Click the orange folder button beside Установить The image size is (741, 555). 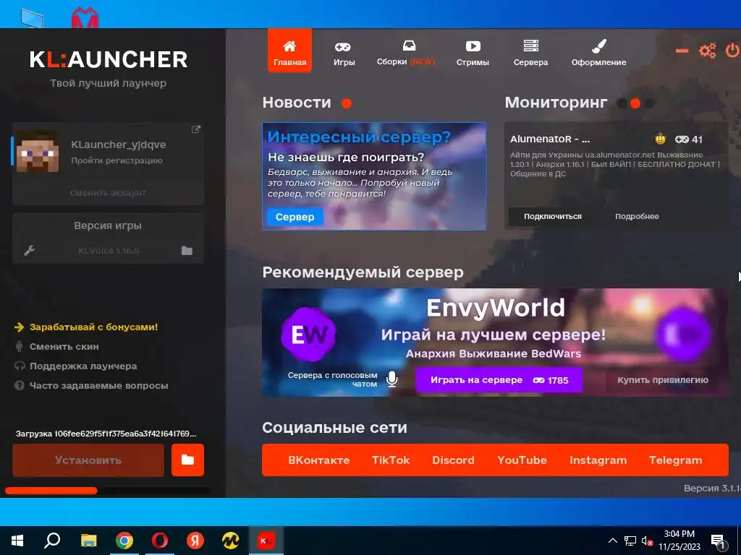[187, 460]
